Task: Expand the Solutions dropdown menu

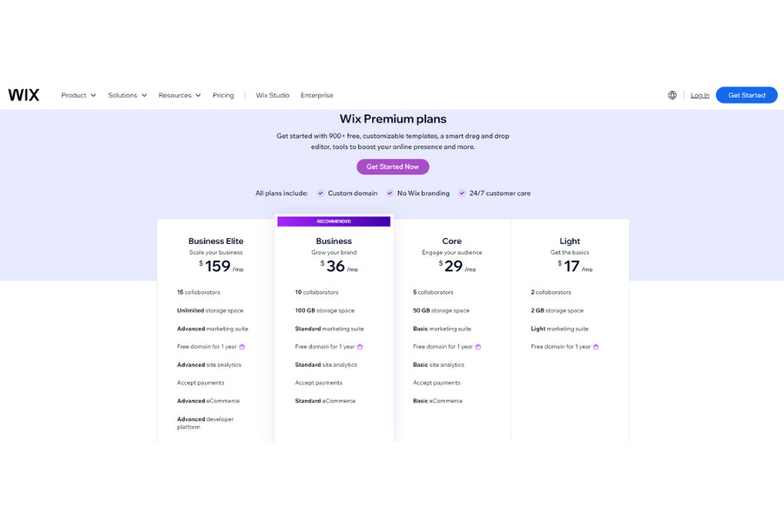Action: [127, 95]
